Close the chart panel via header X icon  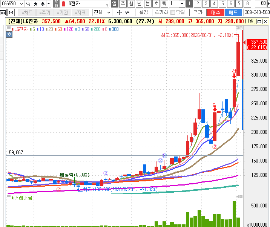tap(265, 21)
